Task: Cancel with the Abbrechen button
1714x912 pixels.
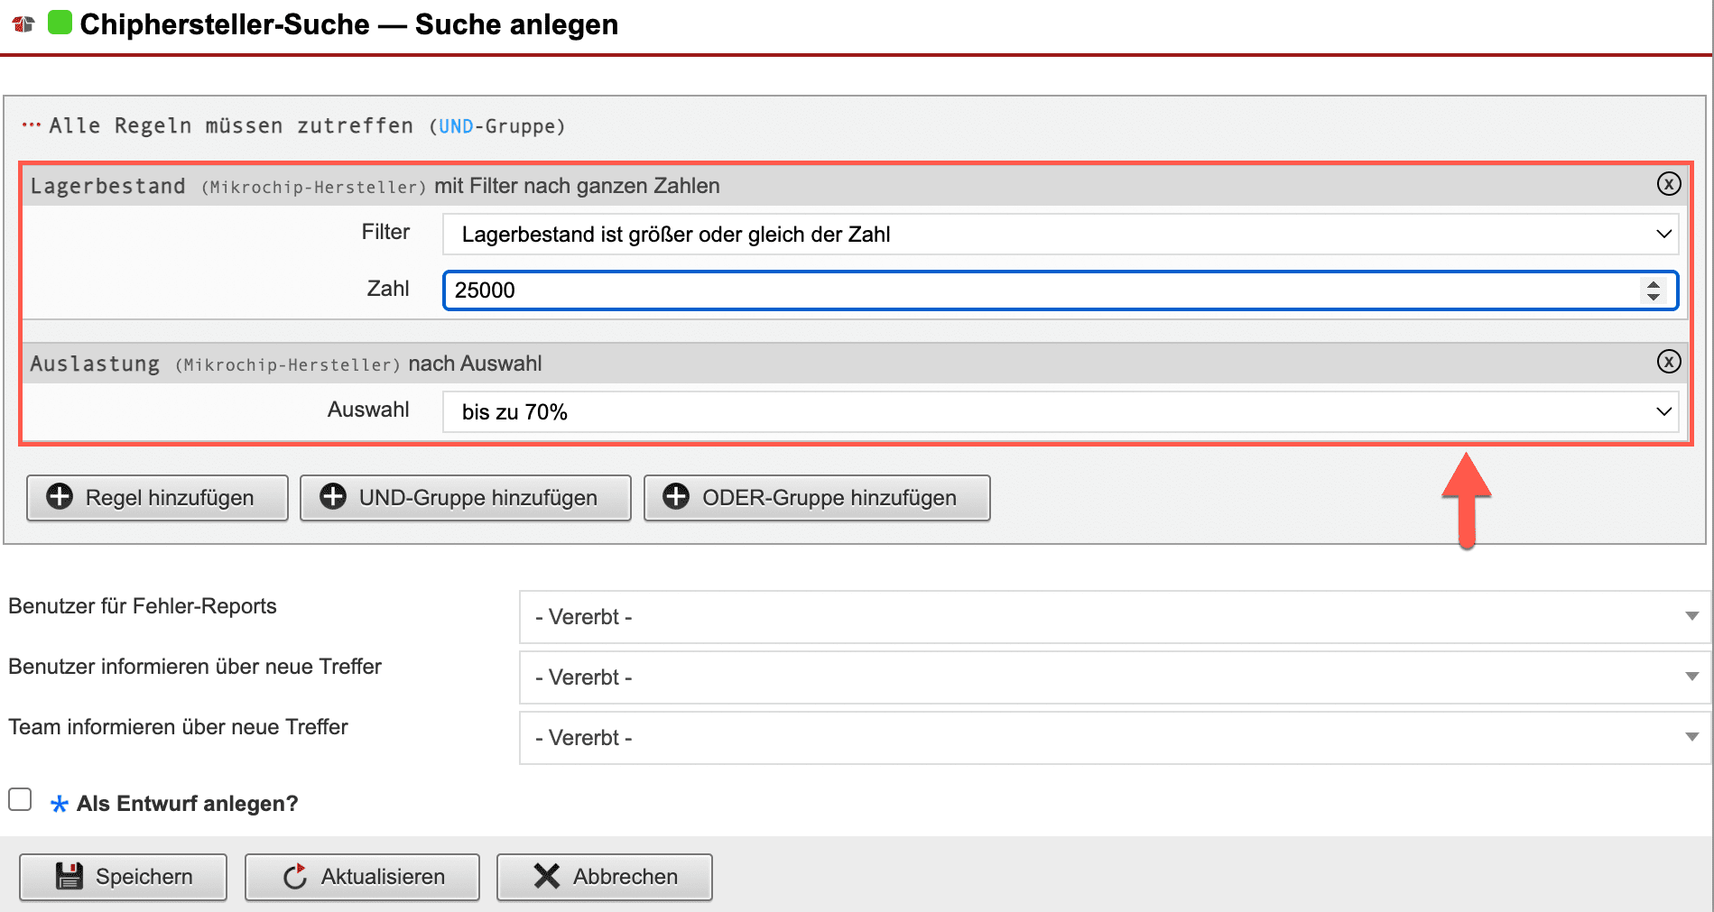Action: (x=604, y=877)
